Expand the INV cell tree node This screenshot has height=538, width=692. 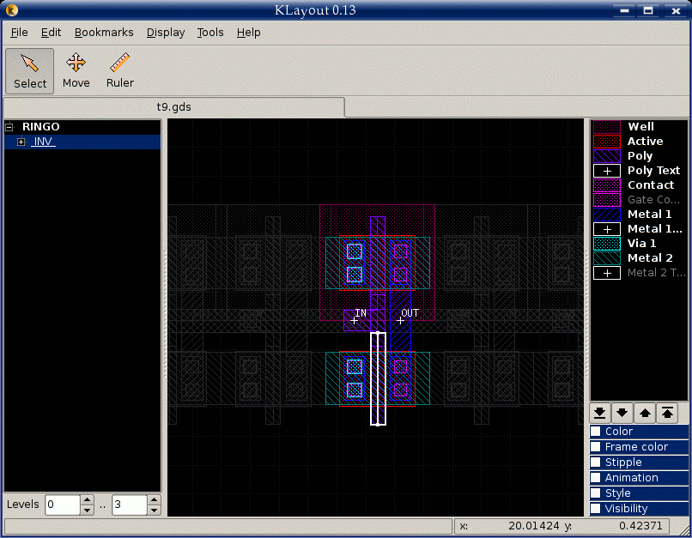[x=21, y=142]
